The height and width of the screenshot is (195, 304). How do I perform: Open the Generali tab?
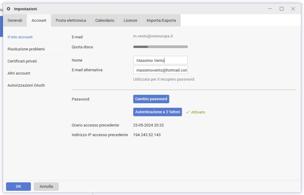pos(15,21)
